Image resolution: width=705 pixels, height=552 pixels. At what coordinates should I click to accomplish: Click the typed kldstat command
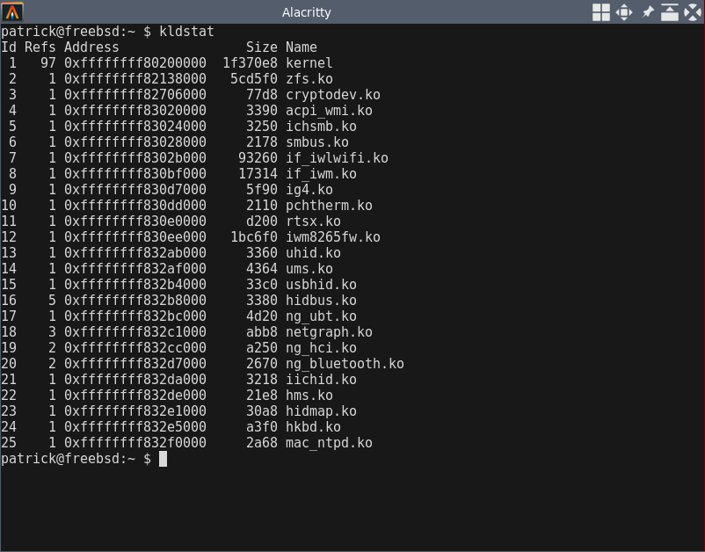coord(186,32)
